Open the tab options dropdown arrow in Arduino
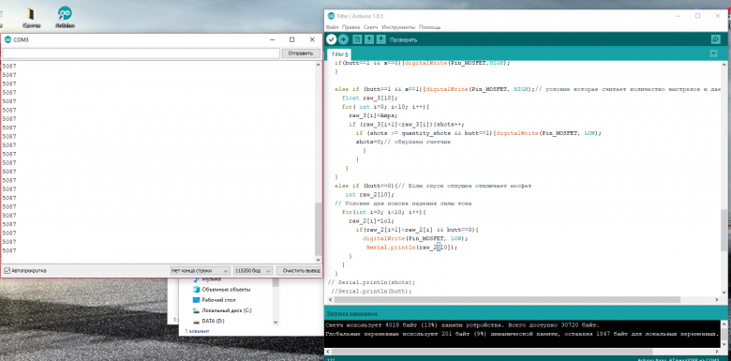731x361 pixels. (713, 53)
